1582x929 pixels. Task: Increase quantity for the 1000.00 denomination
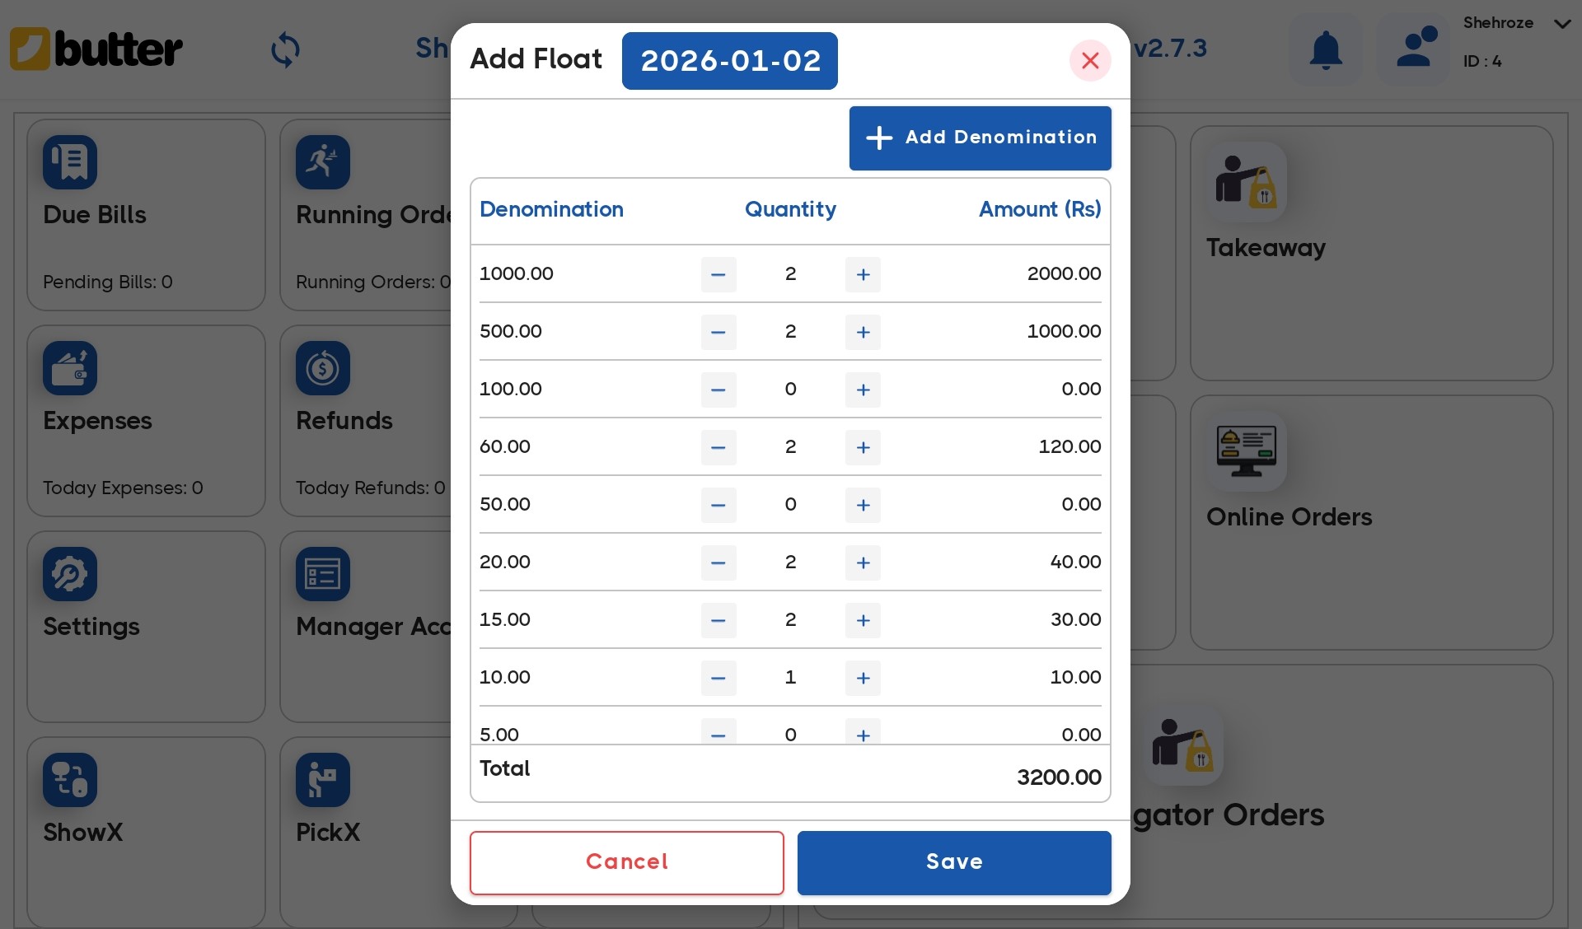click(862, 274)
